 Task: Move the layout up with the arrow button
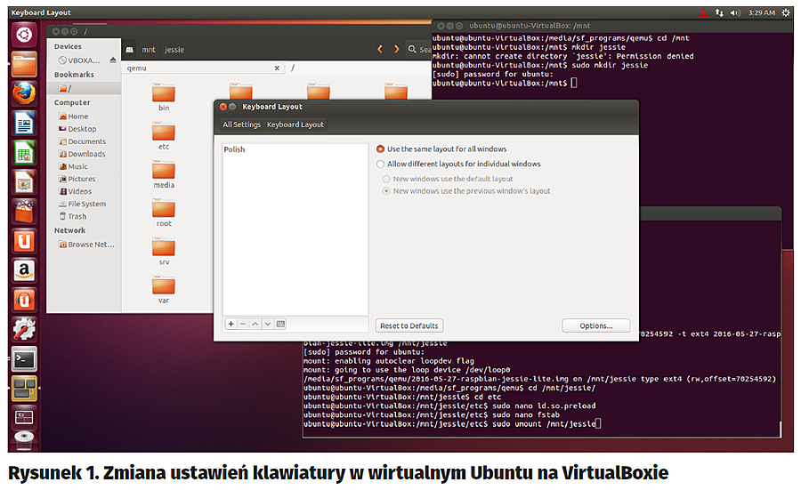tap(255, 325)
